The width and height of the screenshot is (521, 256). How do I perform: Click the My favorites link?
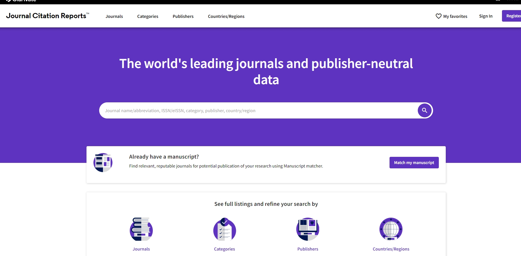click(x=452, y=16)
